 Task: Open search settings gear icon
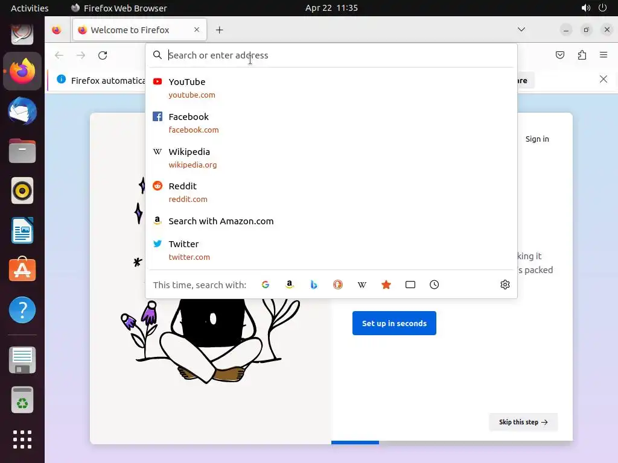[x=505, y=285]
